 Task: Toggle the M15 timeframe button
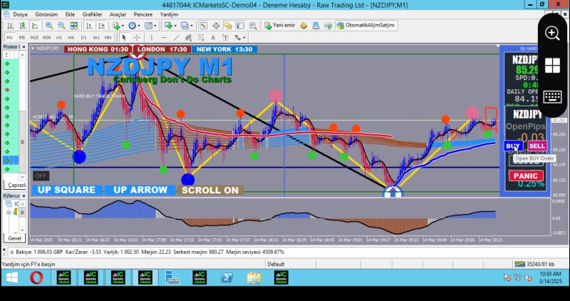pyautogui.click(x=34, y=38)
